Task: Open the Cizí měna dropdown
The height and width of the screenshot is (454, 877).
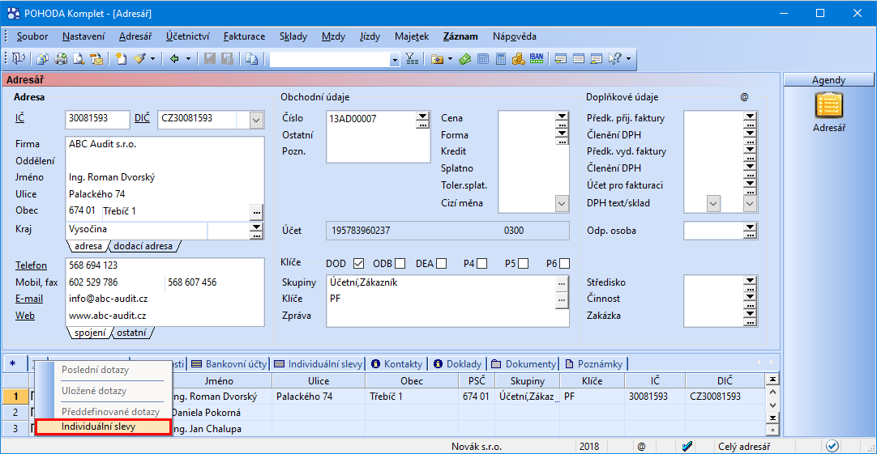Action: click(x=562, y=203)
